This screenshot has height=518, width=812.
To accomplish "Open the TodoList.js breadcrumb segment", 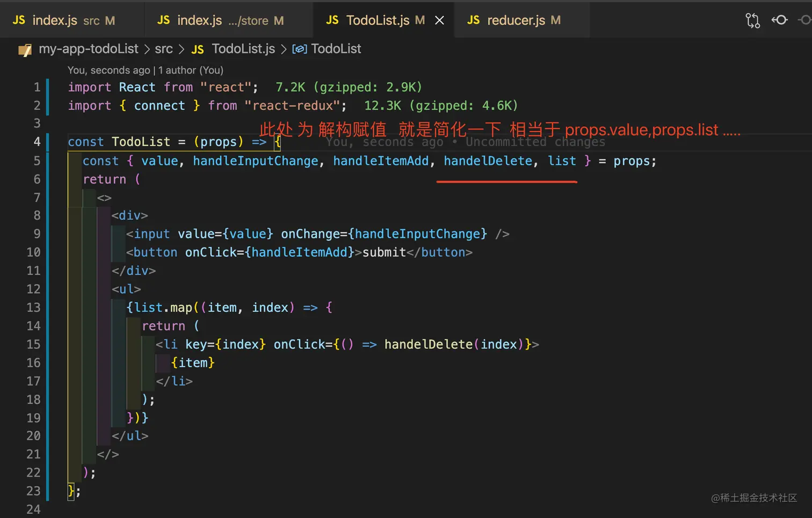I will pyautogui.click(x=243, y=49).
